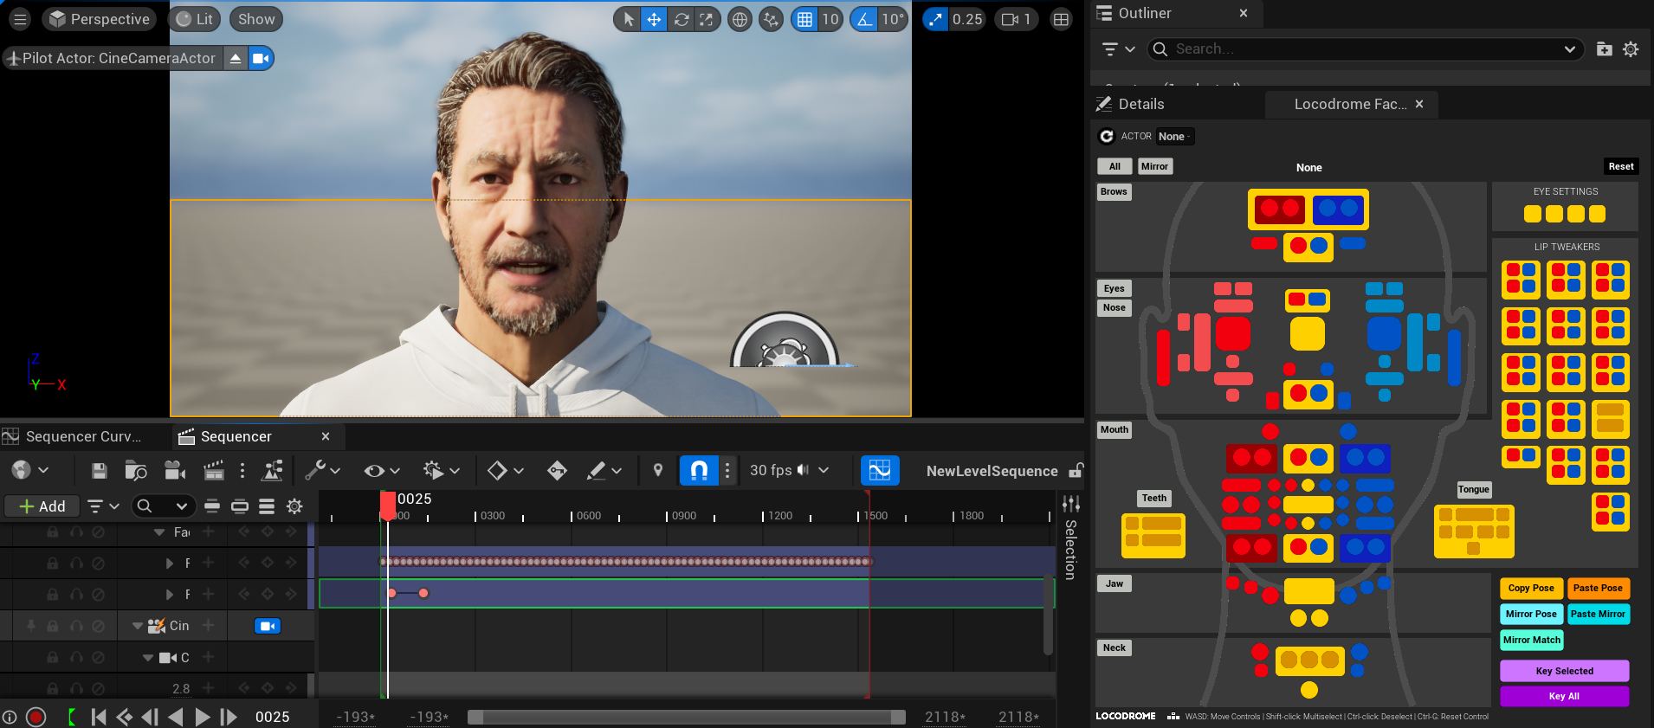1654x728 pixels.
Task: Jump to the start of the sequence
Action: click(x=99, y=717)
